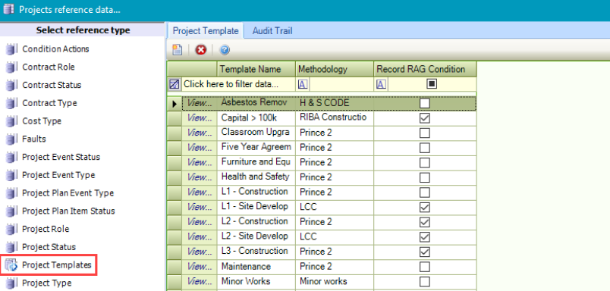This screenshot has width=610, height=291.
Task: Toggle RAG checkbox for Asbestos Removal row
Action: (x=425, y=103)
